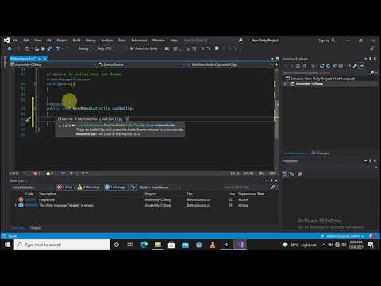Open the Window menu
381x286 pixels.
point(159,41)
